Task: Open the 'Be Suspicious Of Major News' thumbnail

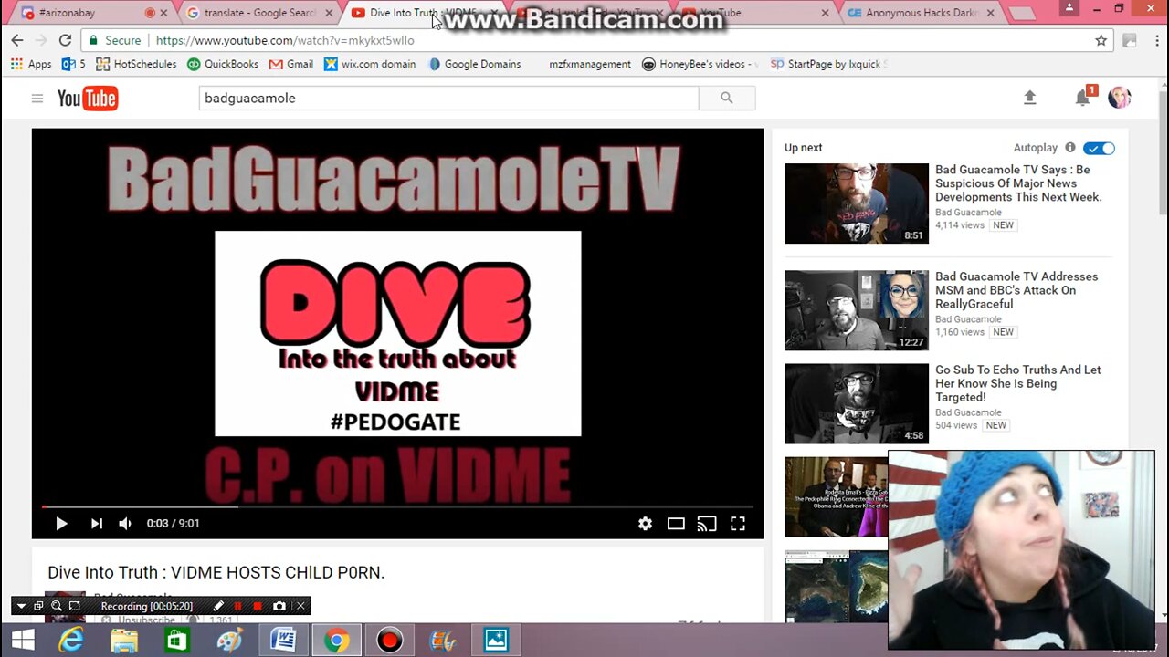Action: click(857, 203)
